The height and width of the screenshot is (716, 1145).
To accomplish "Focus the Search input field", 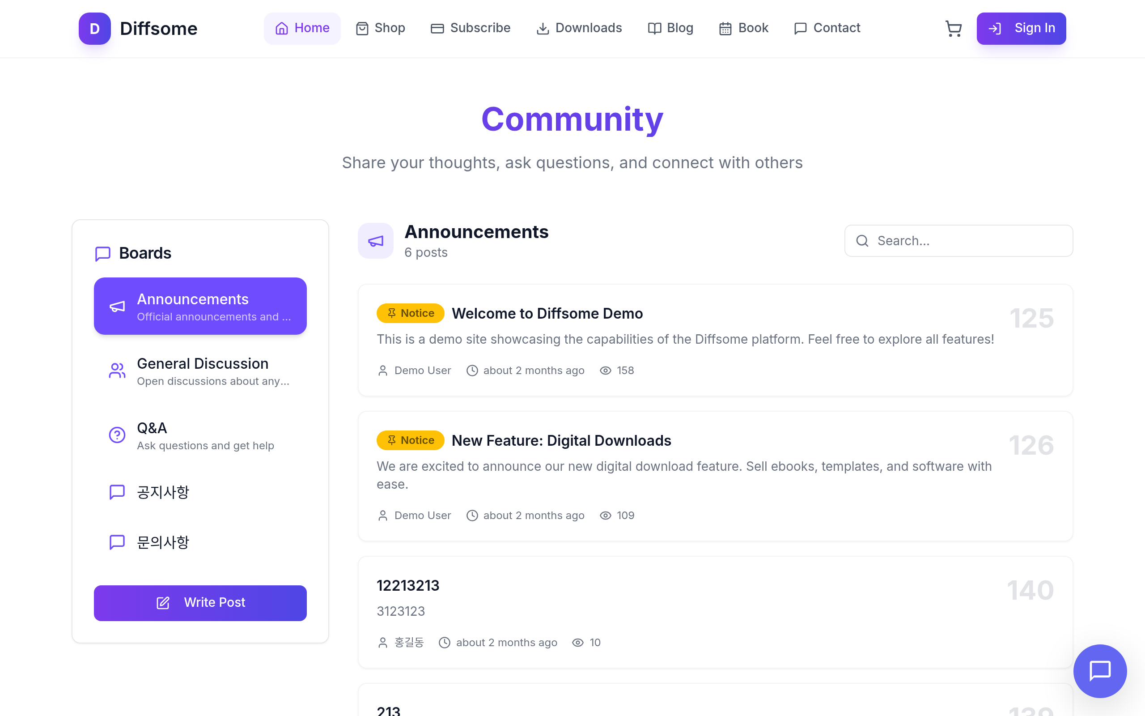I will (x=958, y=241).
